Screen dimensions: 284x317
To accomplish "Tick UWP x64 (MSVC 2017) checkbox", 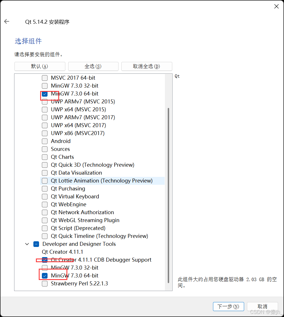I will (44, 125).
